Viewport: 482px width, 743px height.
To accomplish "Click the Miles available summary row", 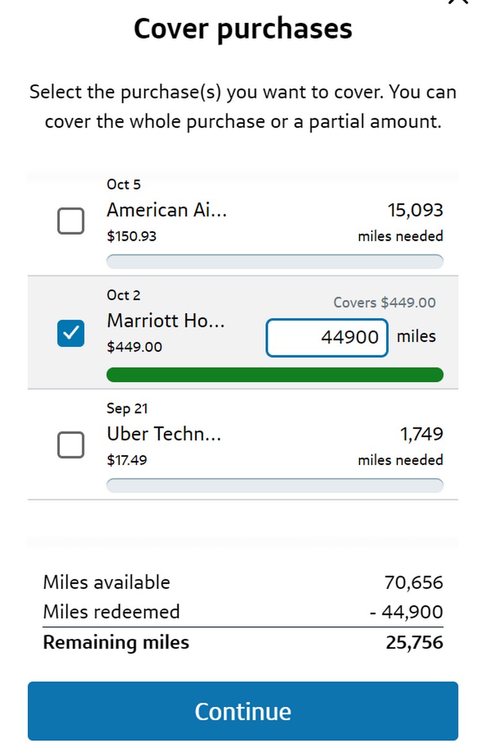I will click(x=243, y=582).
